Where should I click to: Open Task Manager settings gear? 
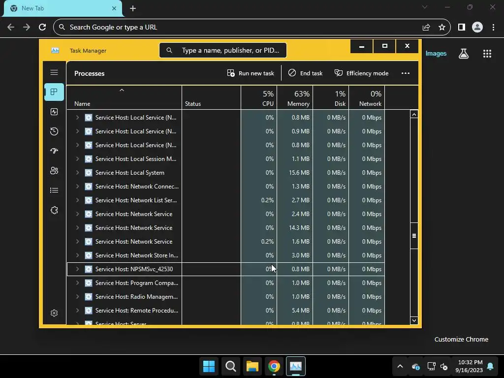54,313
